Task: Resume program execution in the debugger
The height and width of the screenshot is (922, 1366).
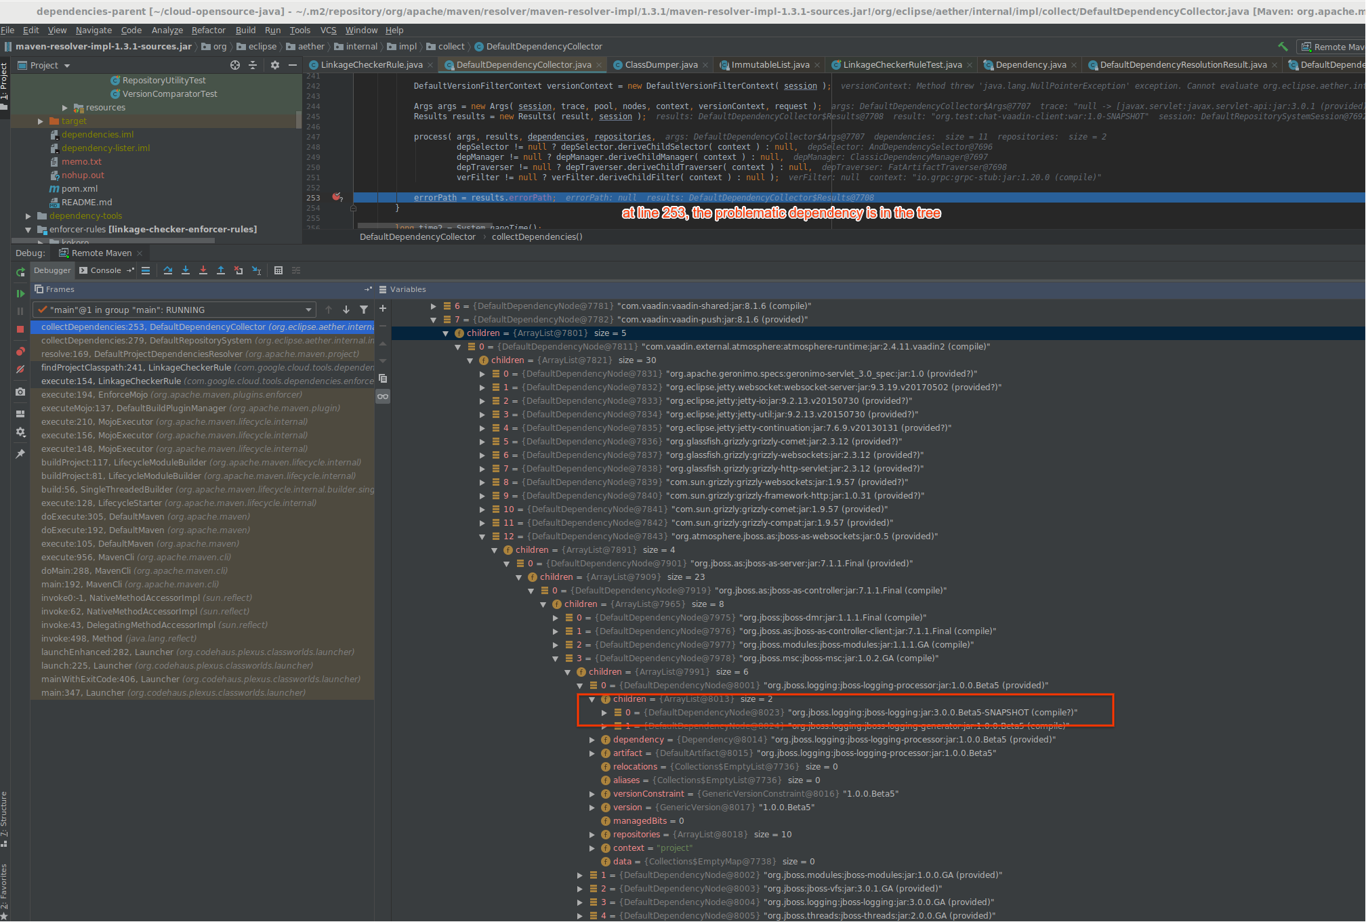Action: [x=20, y=293]
